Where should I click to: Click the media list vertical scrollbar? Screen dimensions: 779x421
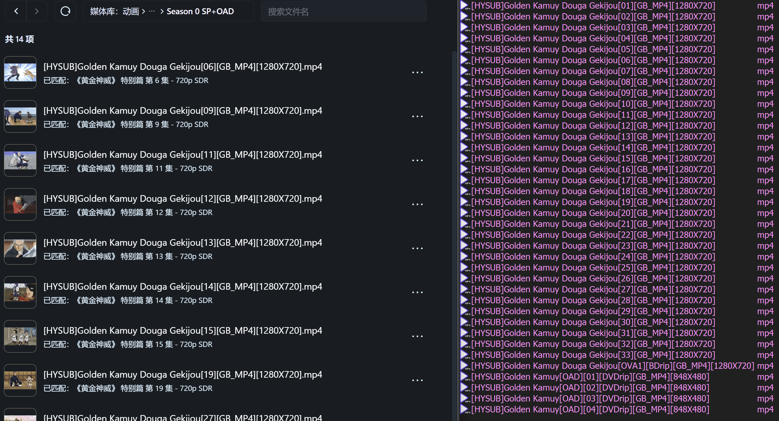tap(454, 235)
